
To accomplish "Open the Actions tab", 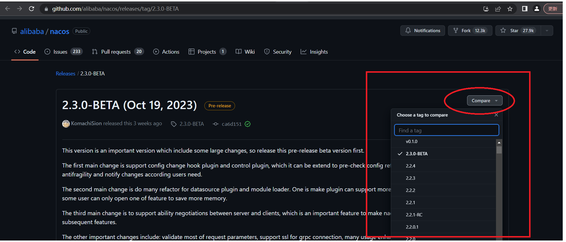I will coord(166,52).
